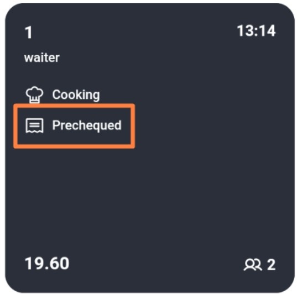Open the order card for table 1
The height and width of the screenshot is (294, 297).
coord(150,148)
